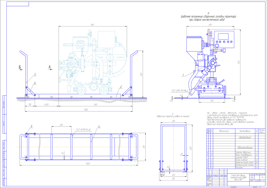Image resolution: width=267 pixels, height=188 pixels.
Task: Select the 300 dimension in view Б
Action: [x=173, y=175]
